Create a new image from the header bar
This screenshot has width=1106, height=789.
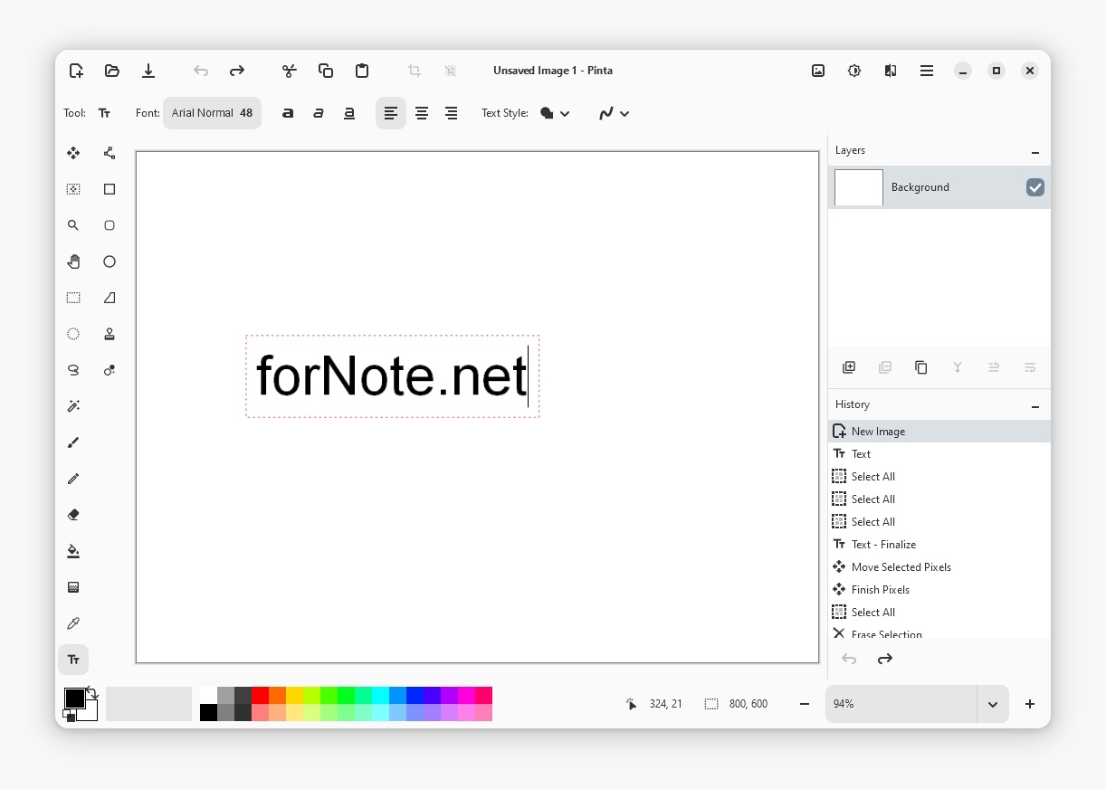pyautogui.click(x=76, y=71)
